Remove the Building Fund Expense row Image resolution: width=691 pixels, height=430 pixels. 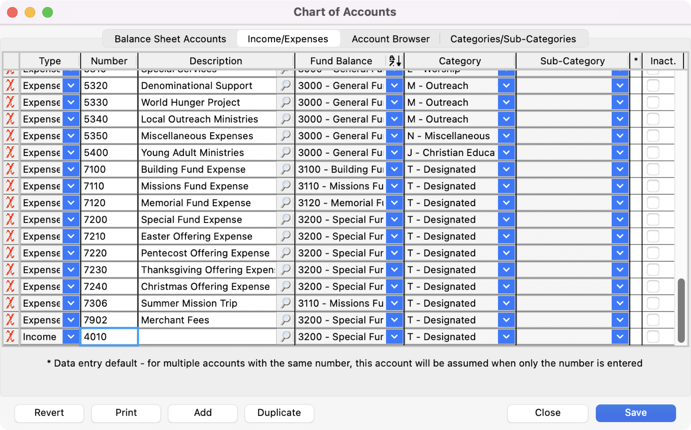point(10,169)
